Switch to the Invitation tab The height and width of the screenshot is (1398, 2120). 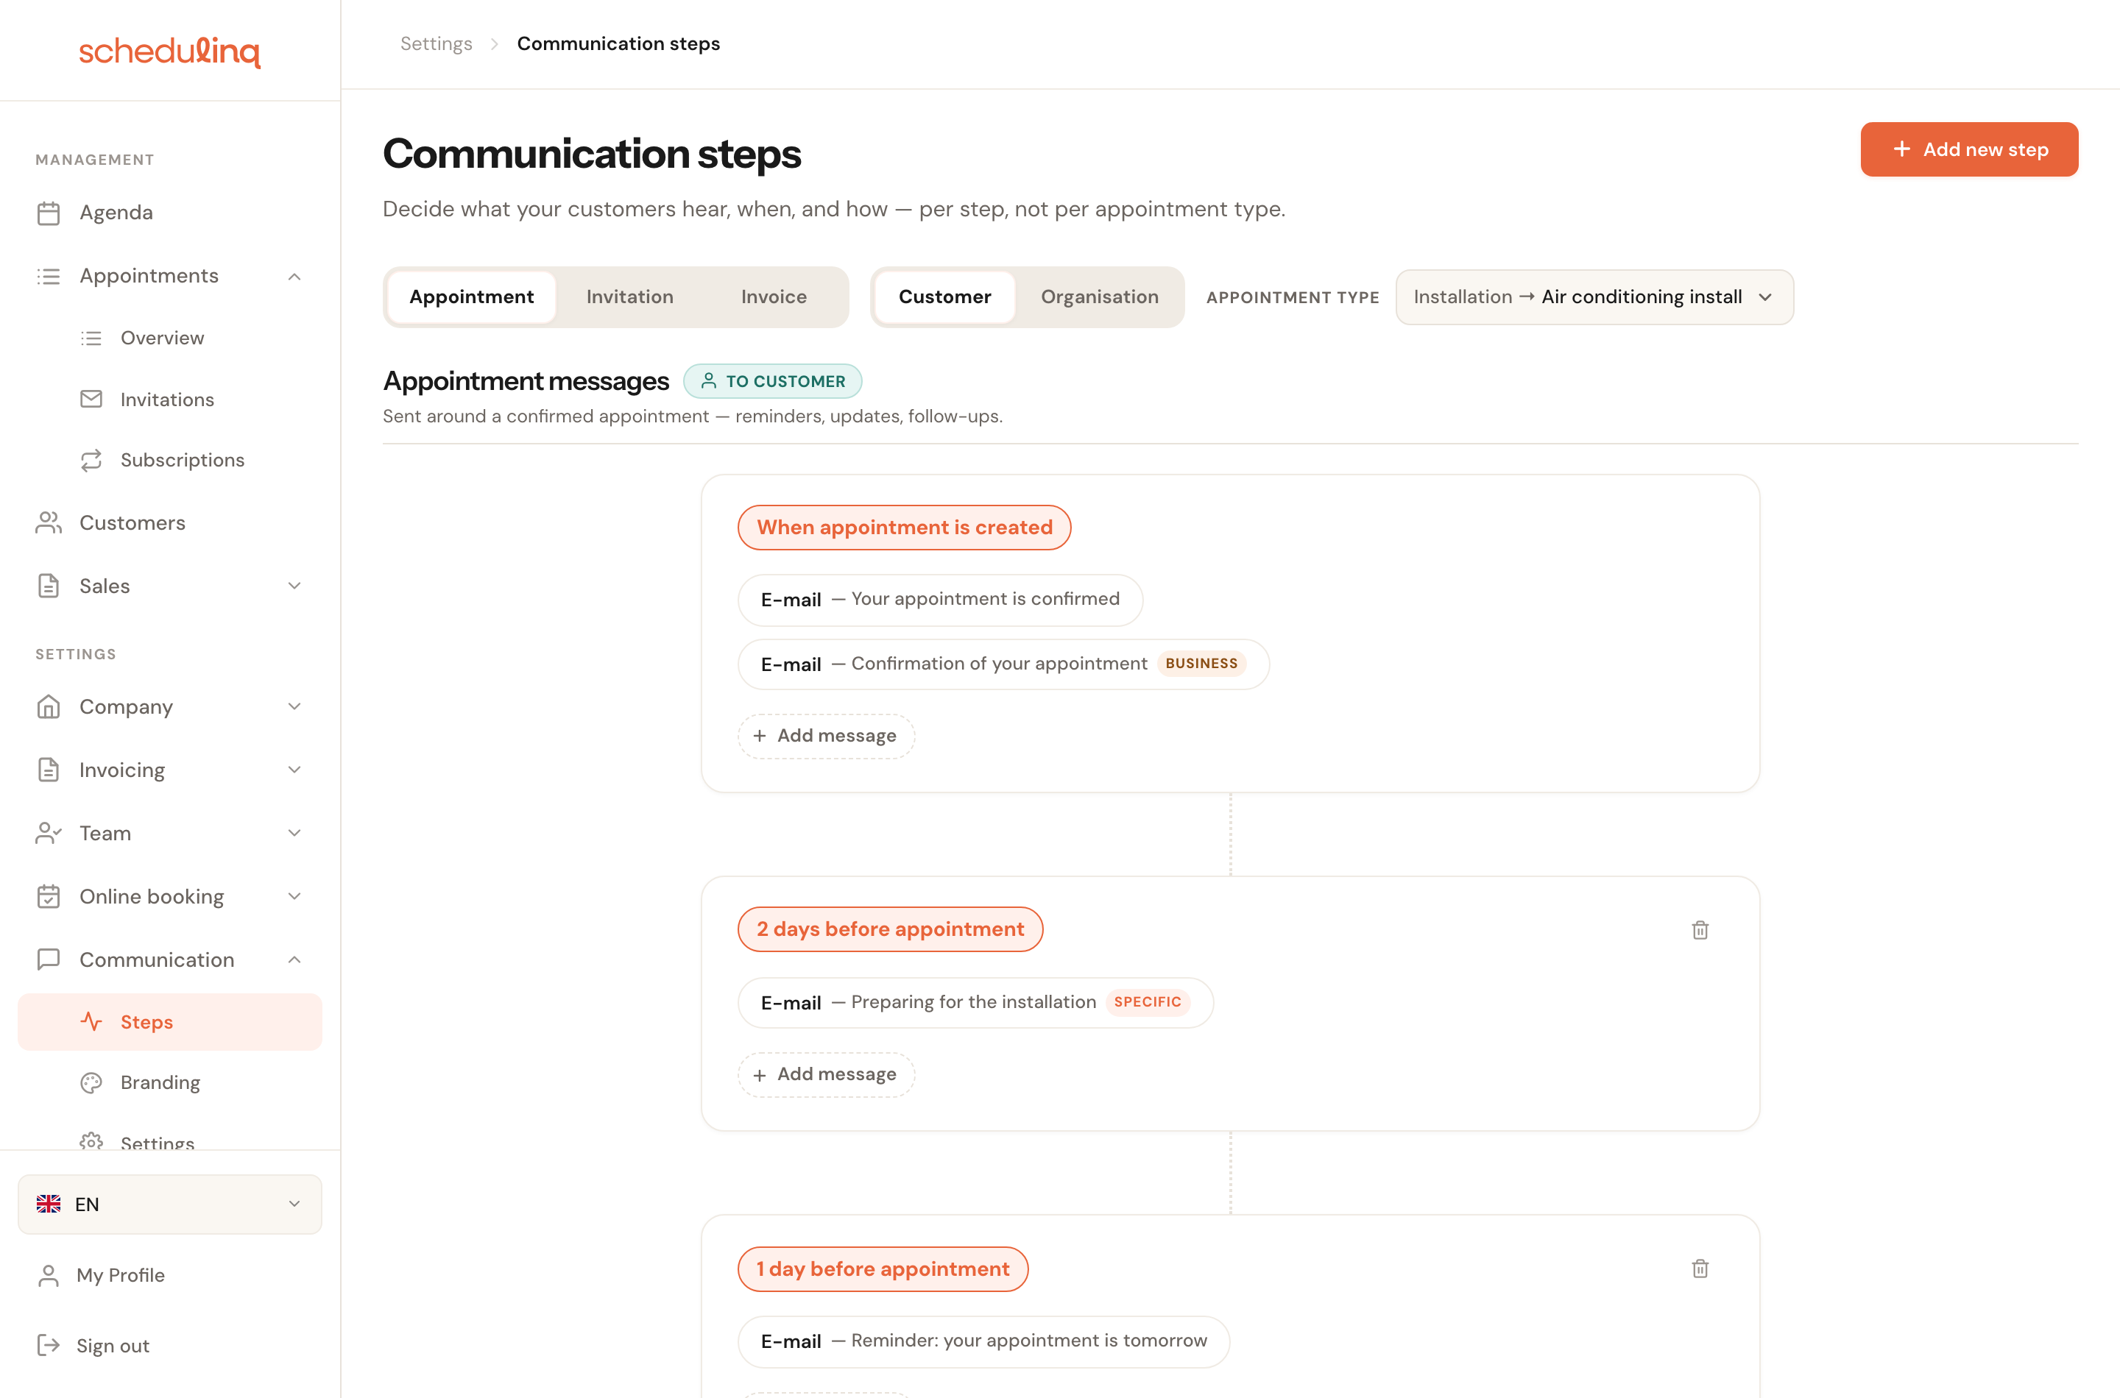pyautogui.click(x=629, y=297)
